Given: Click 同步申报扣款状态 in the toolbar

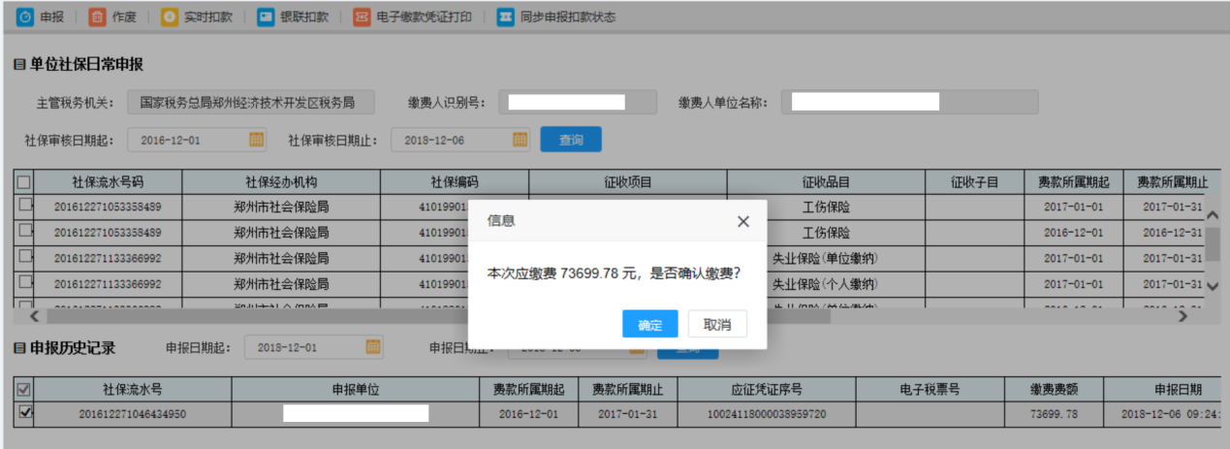Looking at the screenshot, I should (x=555, y=17).
